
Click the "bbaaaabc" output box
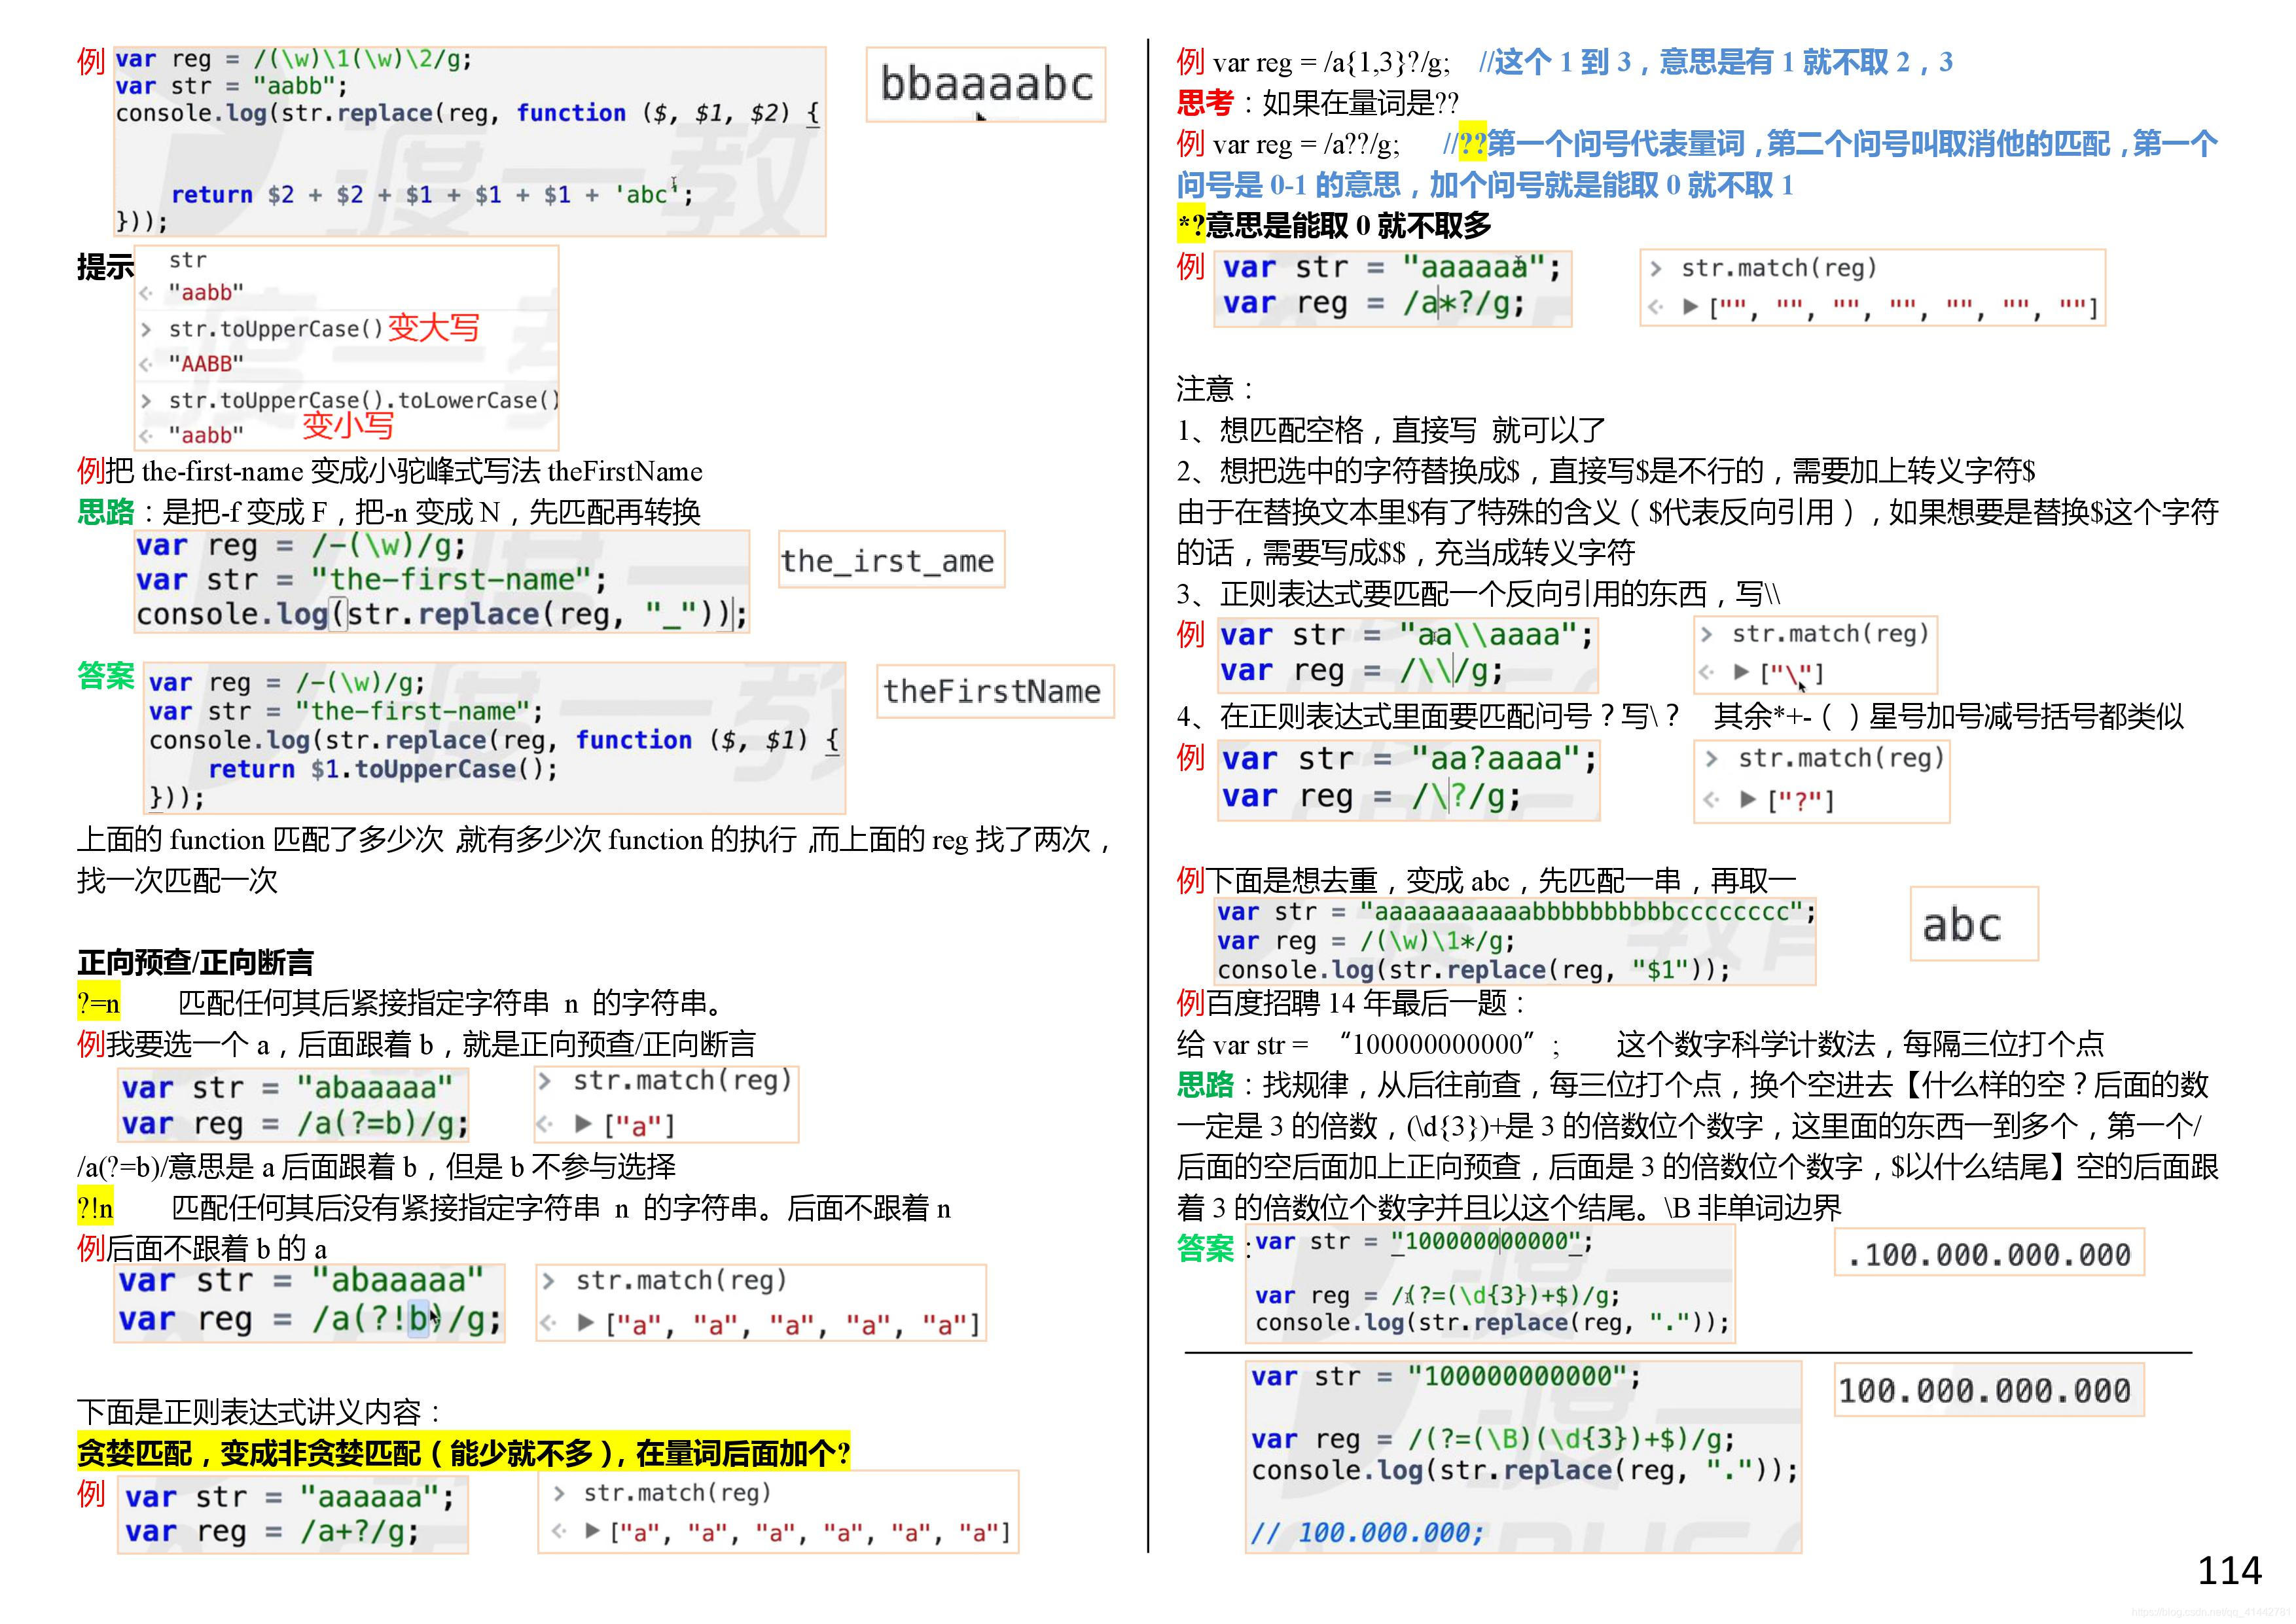[x=985, y=84]
